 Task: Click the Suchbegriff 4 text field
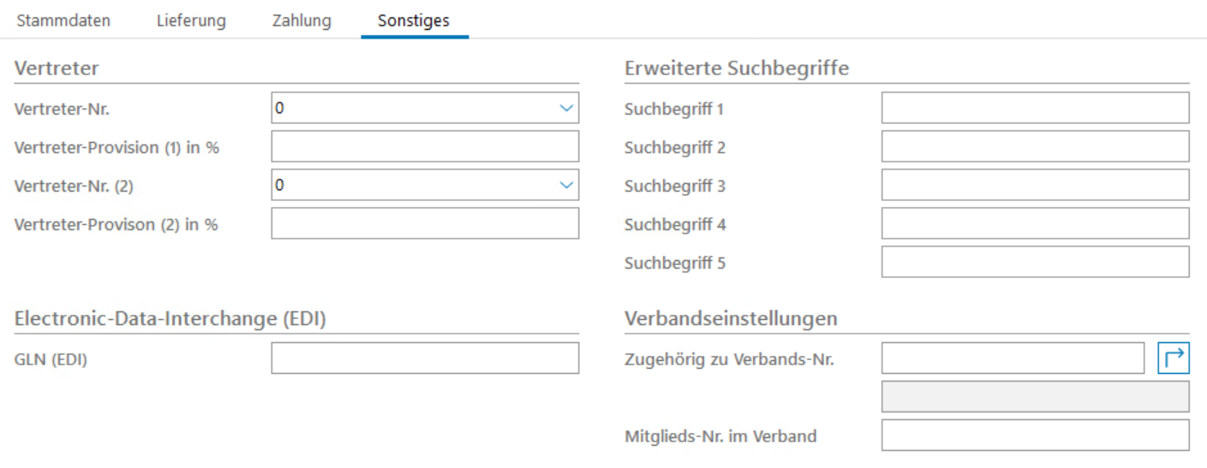click(x=1035, y=224)
